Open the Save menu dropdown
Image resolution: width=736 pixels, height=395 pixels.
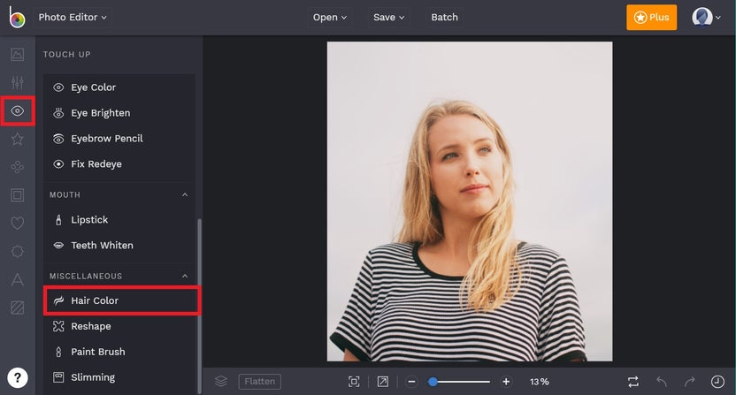388,18
